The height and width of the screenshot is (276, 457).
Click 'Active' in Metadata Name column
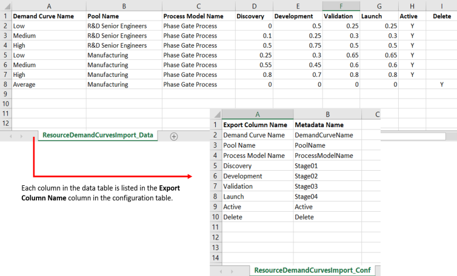327,207
